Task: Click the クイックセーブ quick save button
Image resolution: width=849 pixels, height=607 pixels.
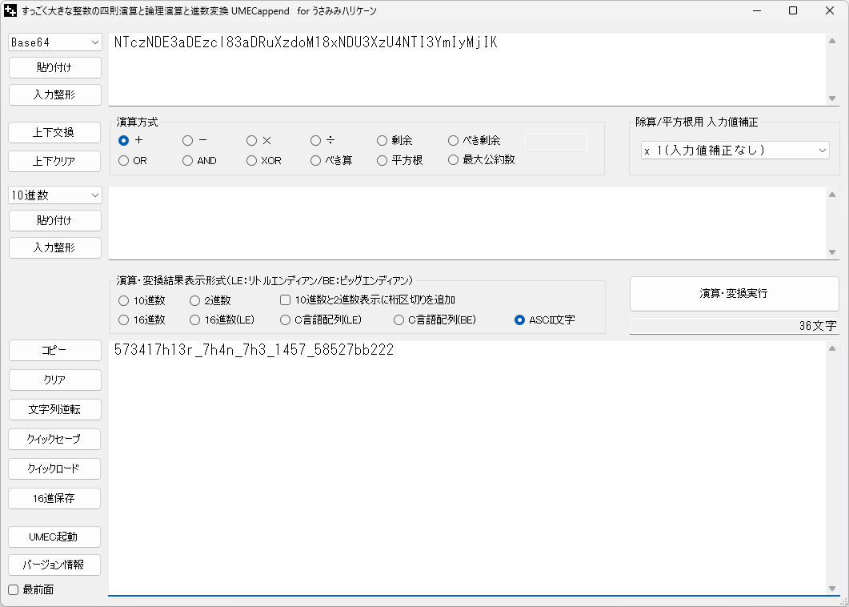Action: pyautogui.click(x=54, y=439)
